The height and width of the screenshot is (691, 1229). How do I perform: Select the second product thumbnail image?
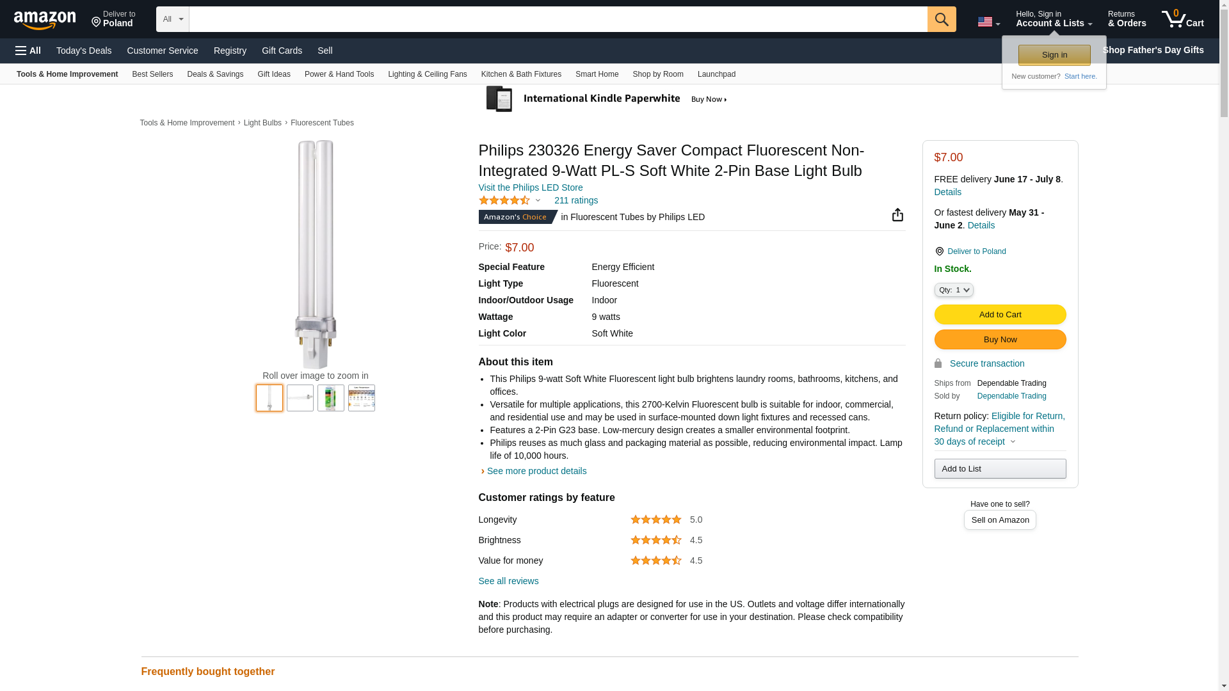point(300,398)
